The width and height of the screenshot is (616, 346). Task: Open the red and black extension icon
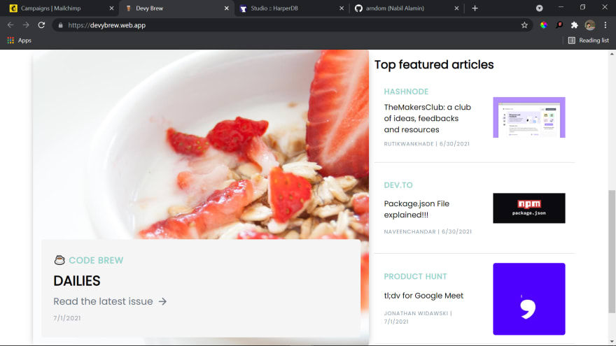point(559,25)
